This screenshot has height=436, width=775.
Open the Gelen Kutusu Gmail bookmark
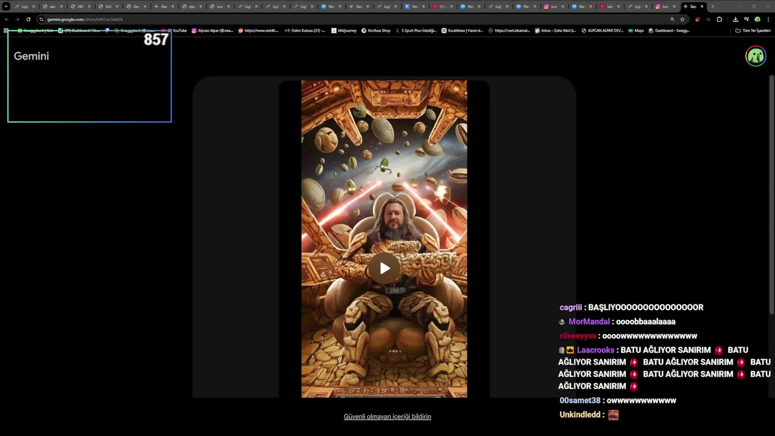click(305, 30)
